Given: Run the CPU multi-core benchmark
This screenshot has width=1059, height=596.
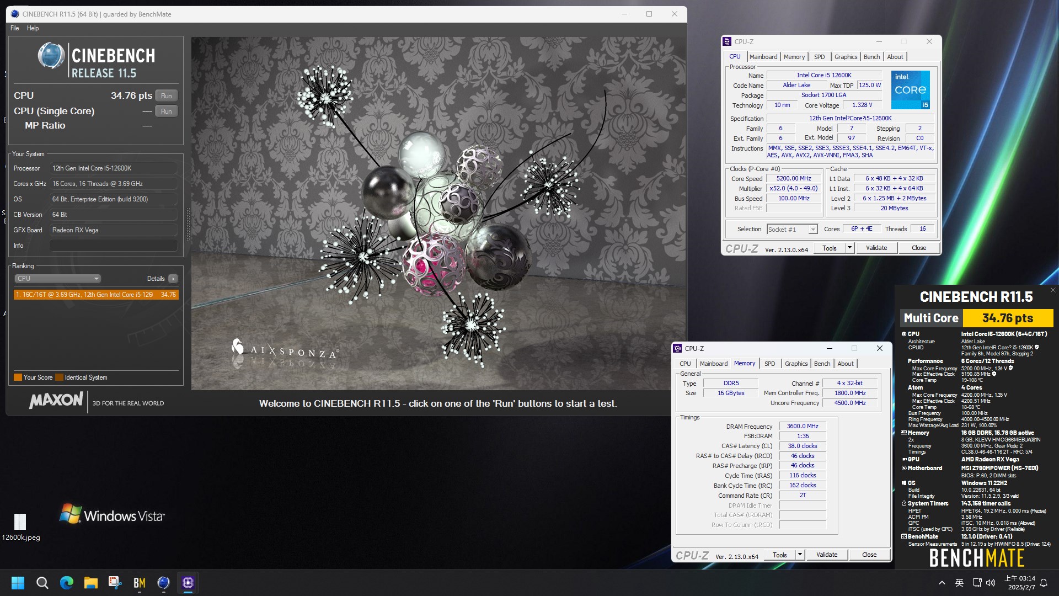Looking at the screenshot, I should click(166, 95).
